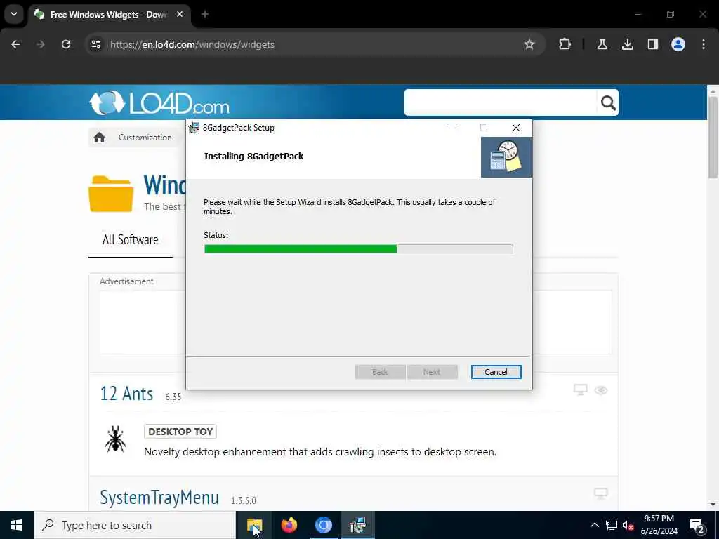Open Firefox from taskbar
Viewport: 719px width, 539px height.
[x=289, y=525]
